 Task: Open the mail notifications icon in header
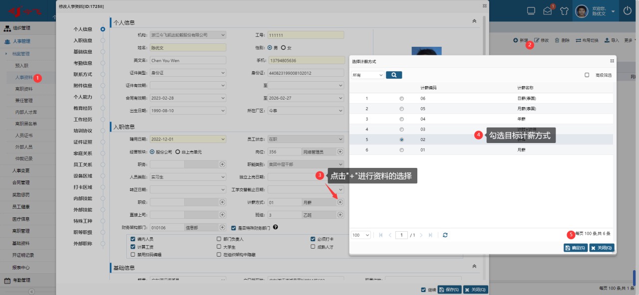click(548, 11)
